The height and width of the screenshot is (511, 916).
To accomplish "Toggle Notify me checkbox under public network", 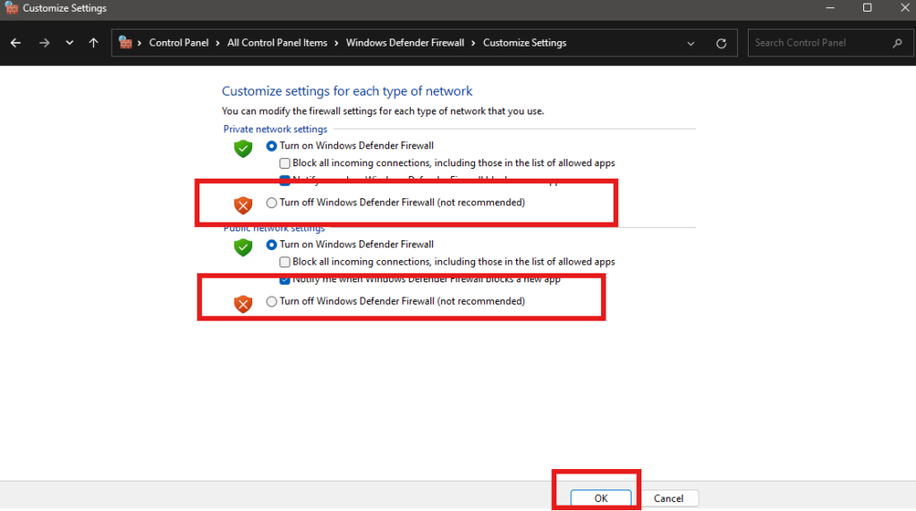I will pos(284,280).
